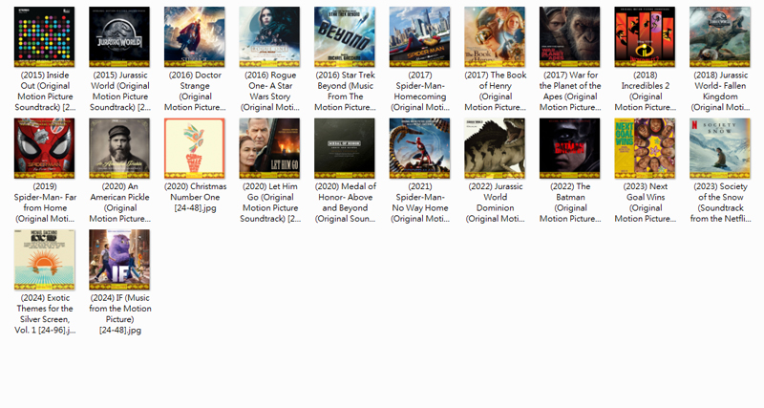Select "(2021) Spider-Man- No Way Home" file name
The height and width of the screenshot is (408, 764).
(420, 203)
